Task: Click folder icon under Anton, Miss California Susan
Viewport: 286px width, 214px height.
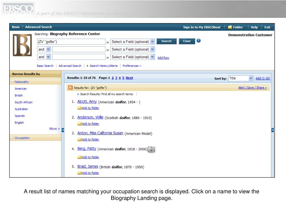Action: [x=79, y=139]
